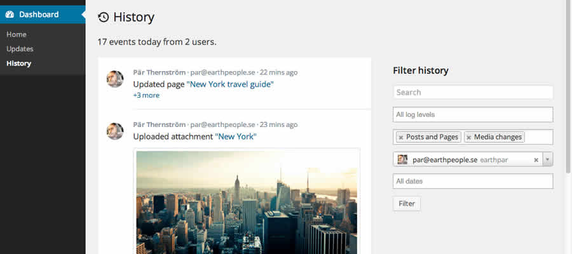Click the History clock icon in heading
The height and width of the screenshot is (254, 572).
click(x=104, y=18)
